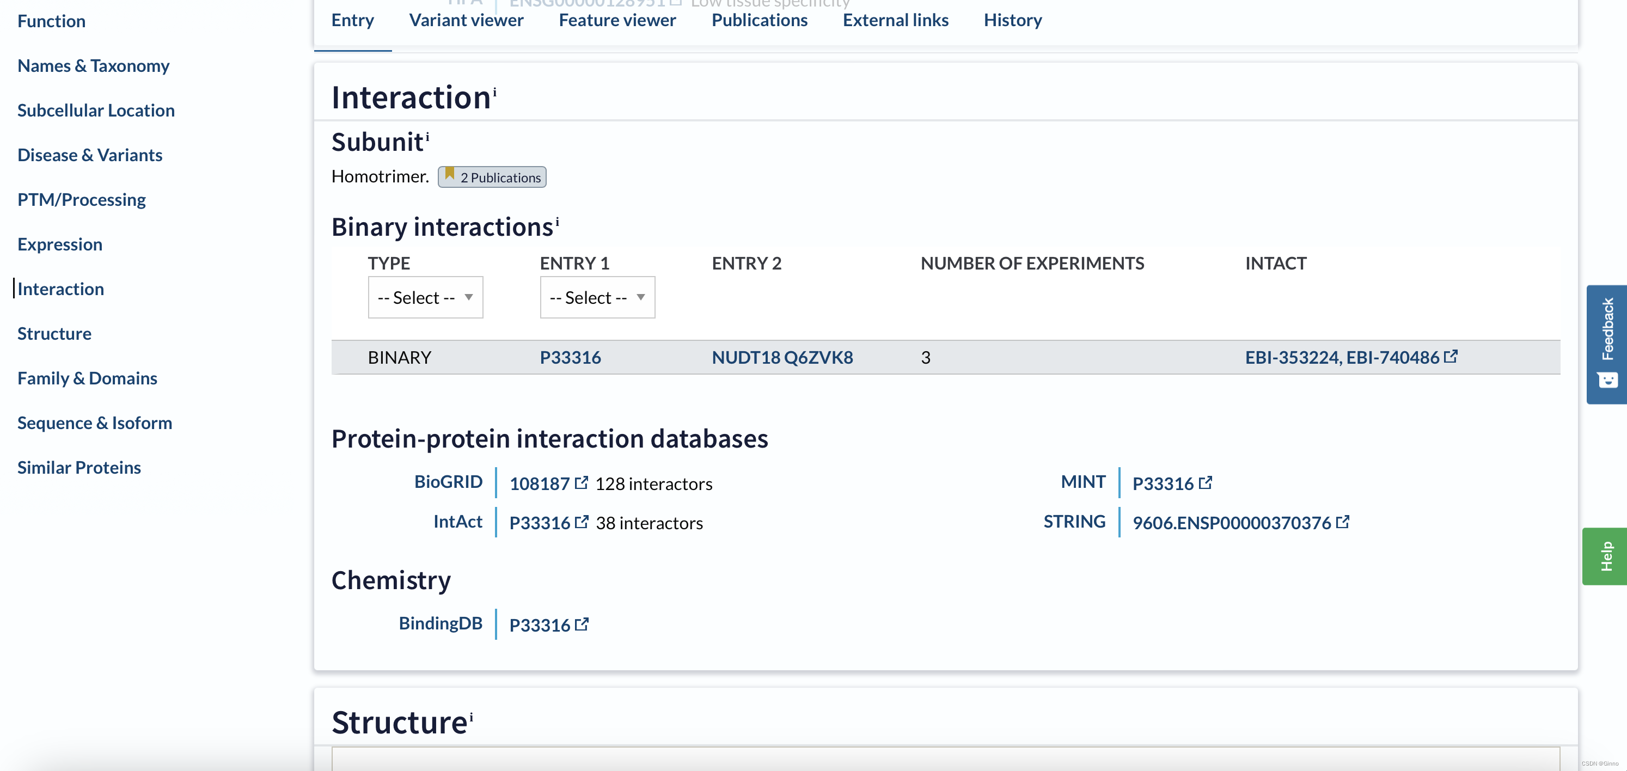The height and width of the screenshot is (771, 1627).
Task: Jump to Similar Proteins section
Action: [x=79, y=467]
